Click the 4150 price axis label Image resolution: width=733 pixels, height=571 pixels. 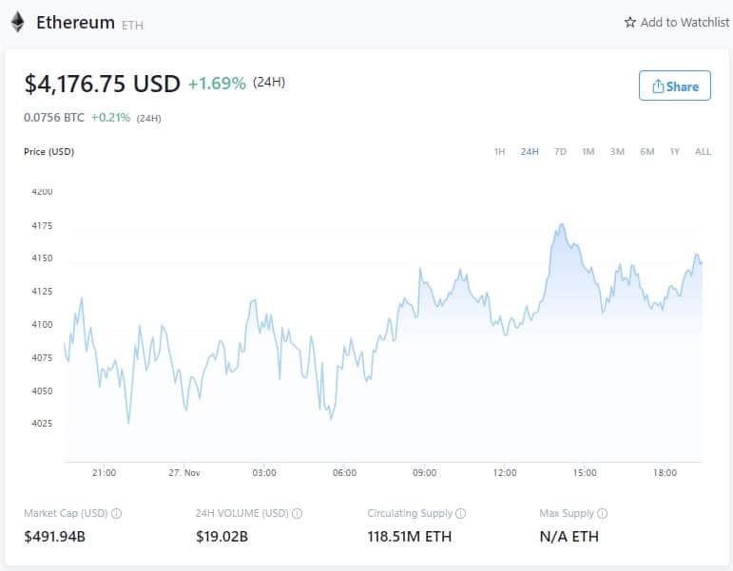point(42,257)
